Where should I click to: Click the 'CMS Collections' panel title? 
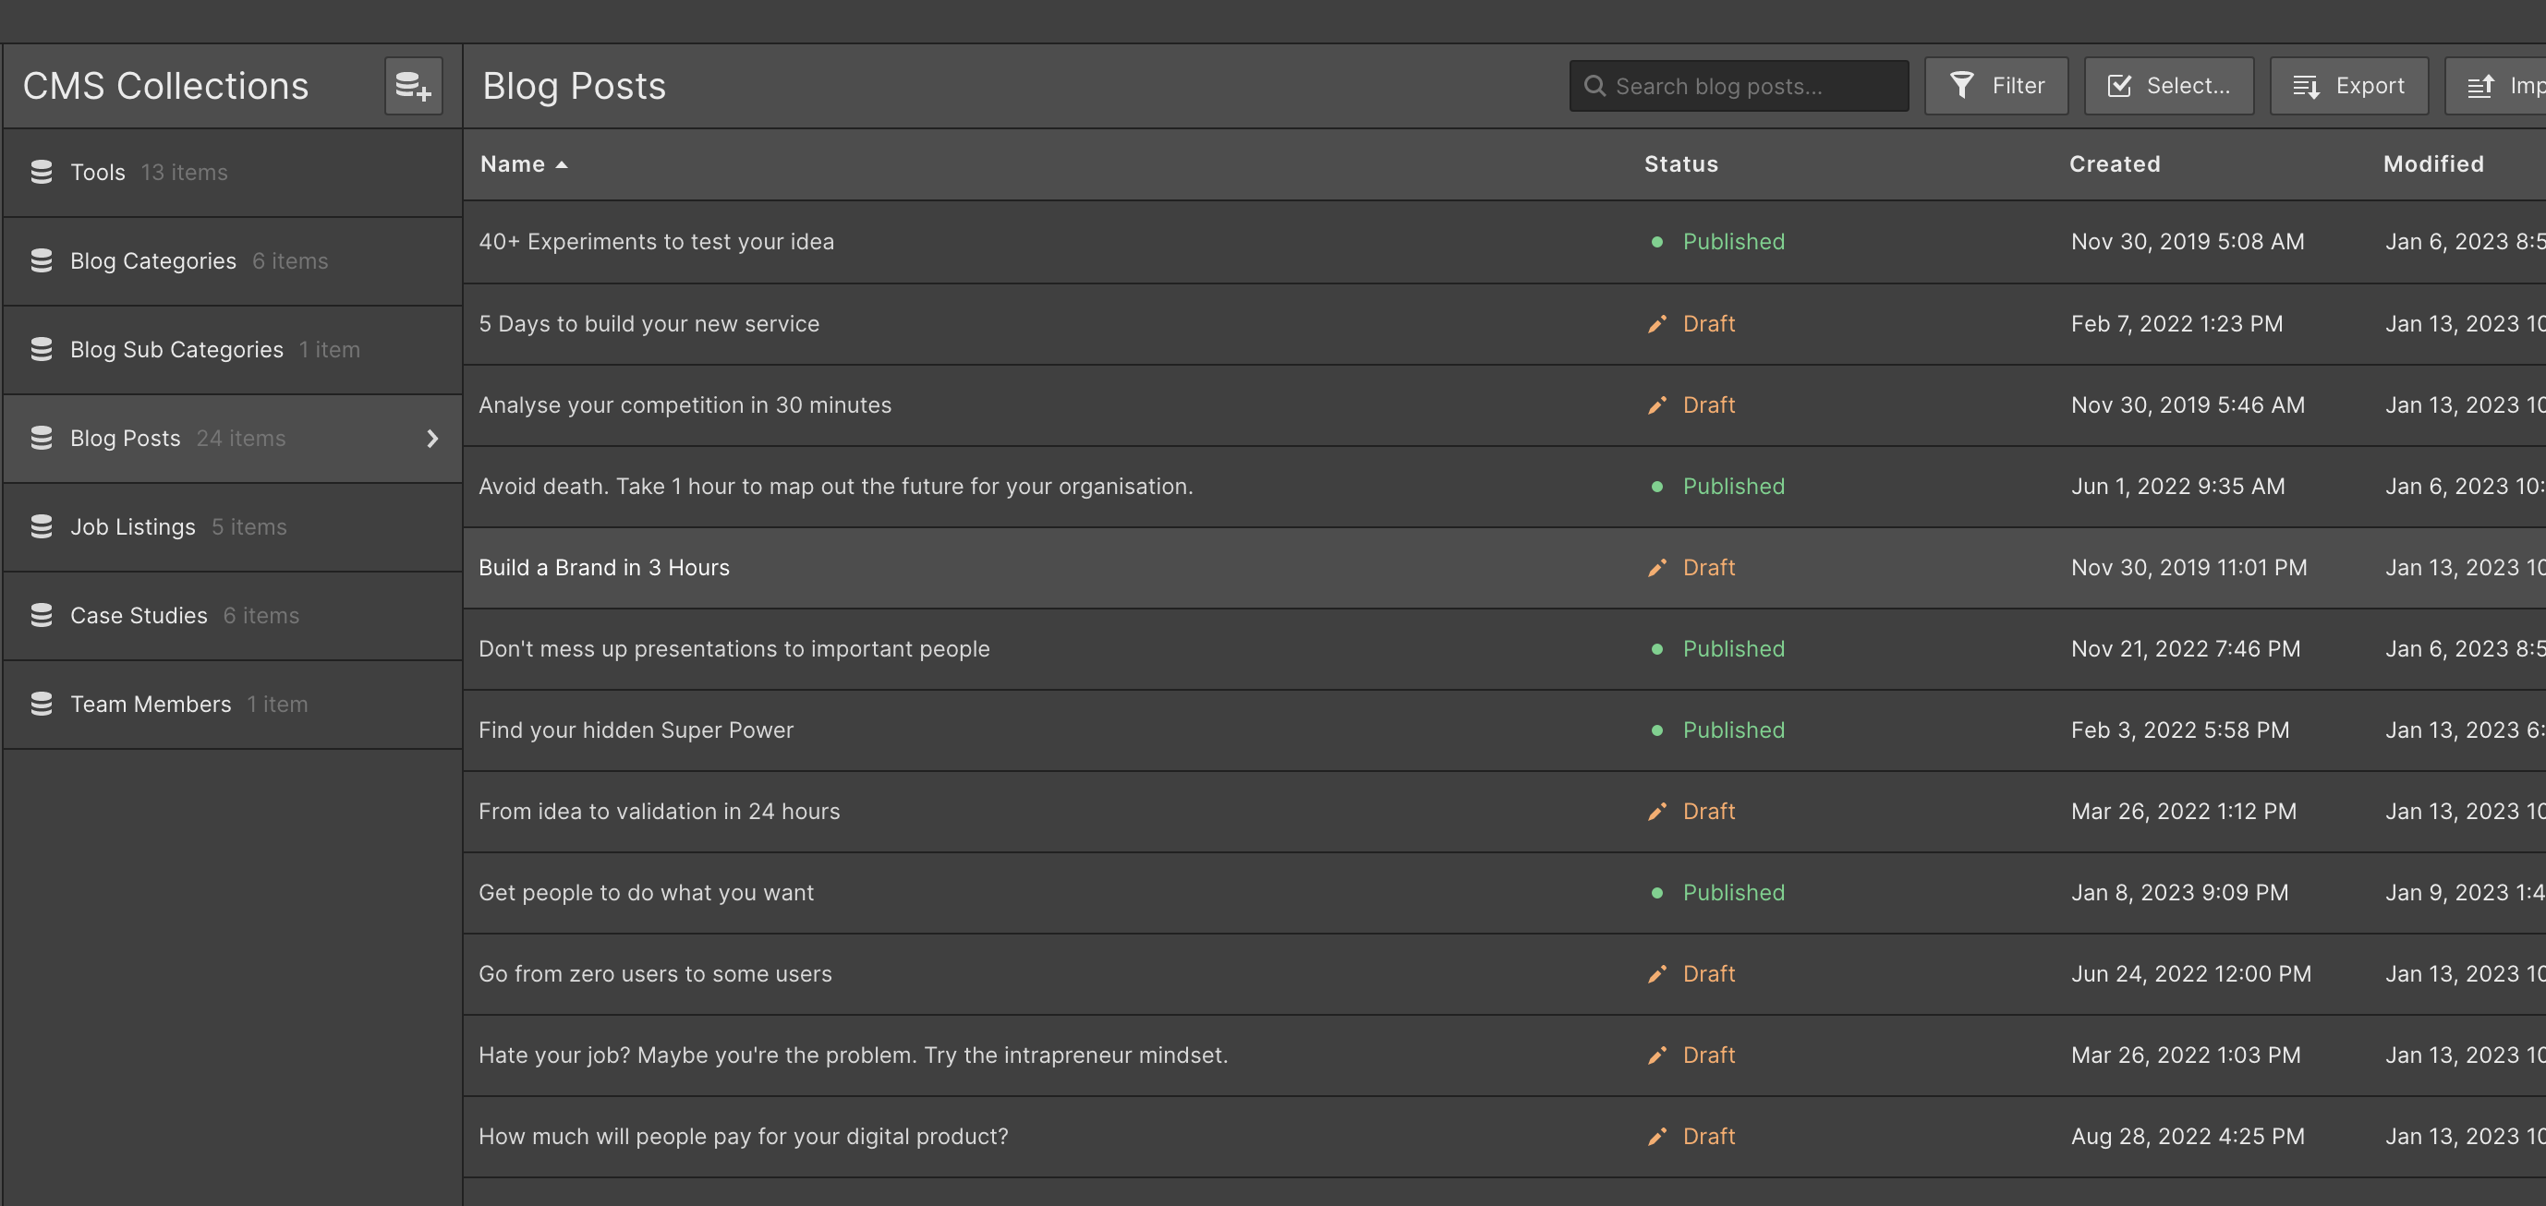point(166,86)
